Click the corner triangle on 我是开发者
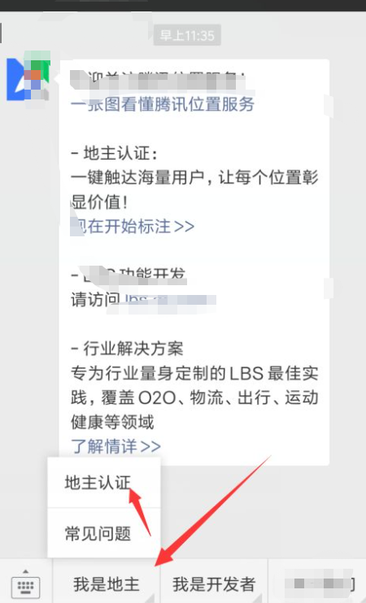 click(258, 597)
